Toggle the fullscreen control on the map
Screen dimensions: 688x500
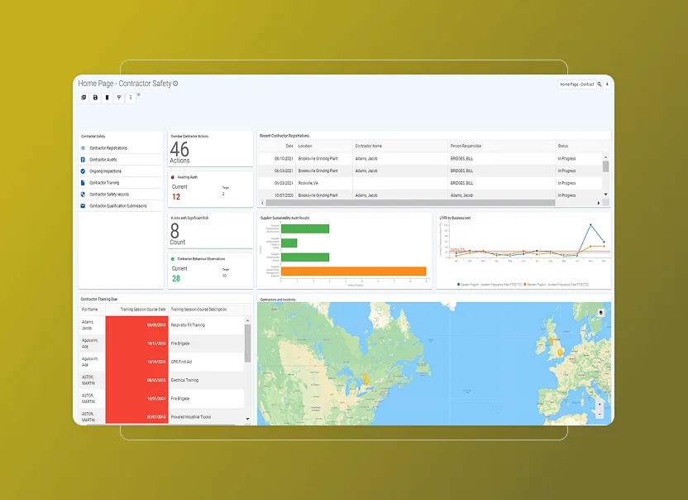point(600,312)
